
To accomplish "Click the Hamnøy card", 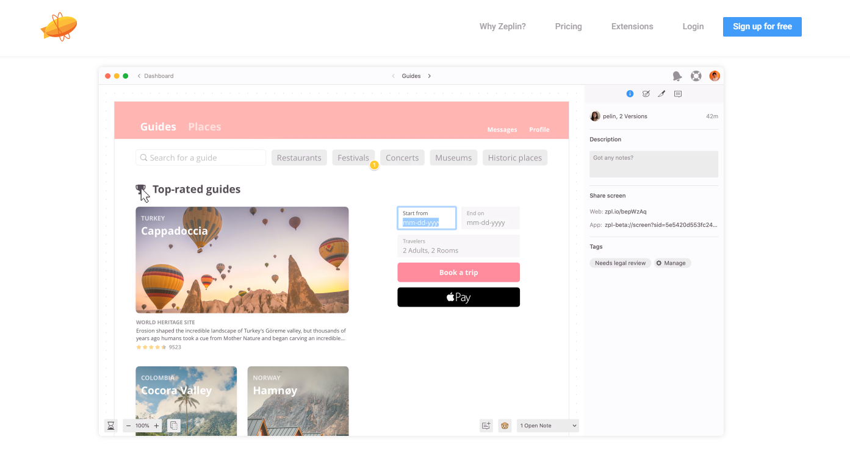I will coord(298,401).
